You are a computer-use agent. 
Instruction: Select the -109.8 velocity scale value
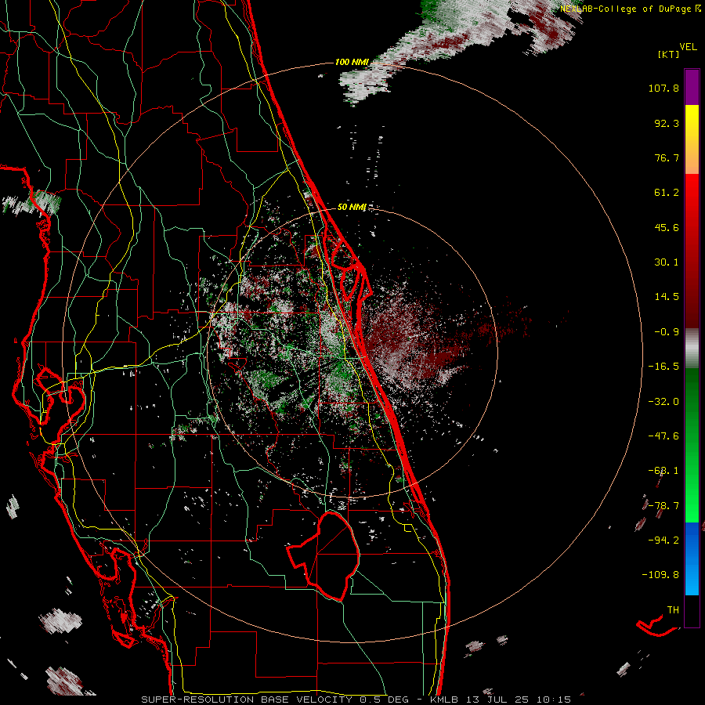click(x=660, y=575)
